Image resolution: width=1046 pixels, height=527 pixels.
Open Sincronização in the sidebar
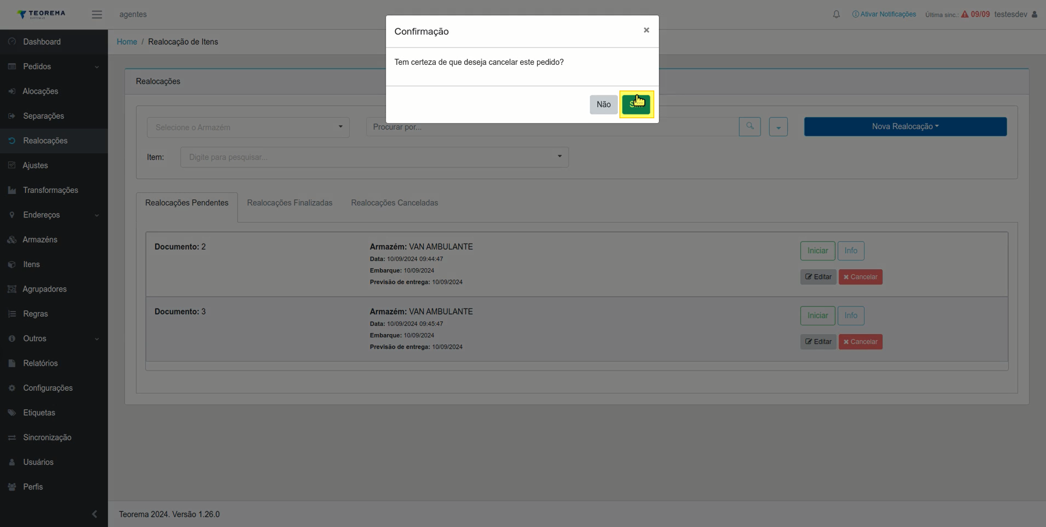tap(54, 438)
